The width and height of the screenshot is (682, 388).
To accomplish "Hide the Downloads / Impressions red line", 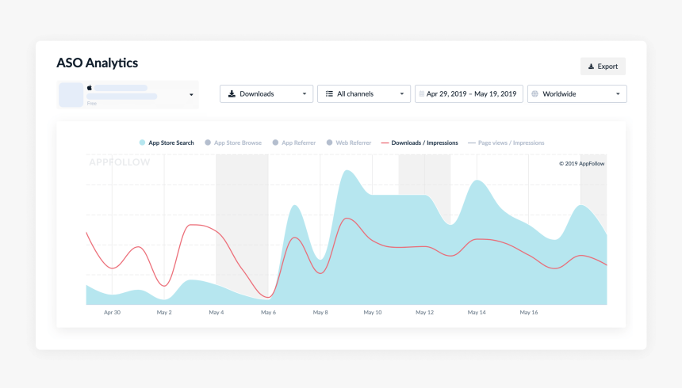I will click(420, 143).
